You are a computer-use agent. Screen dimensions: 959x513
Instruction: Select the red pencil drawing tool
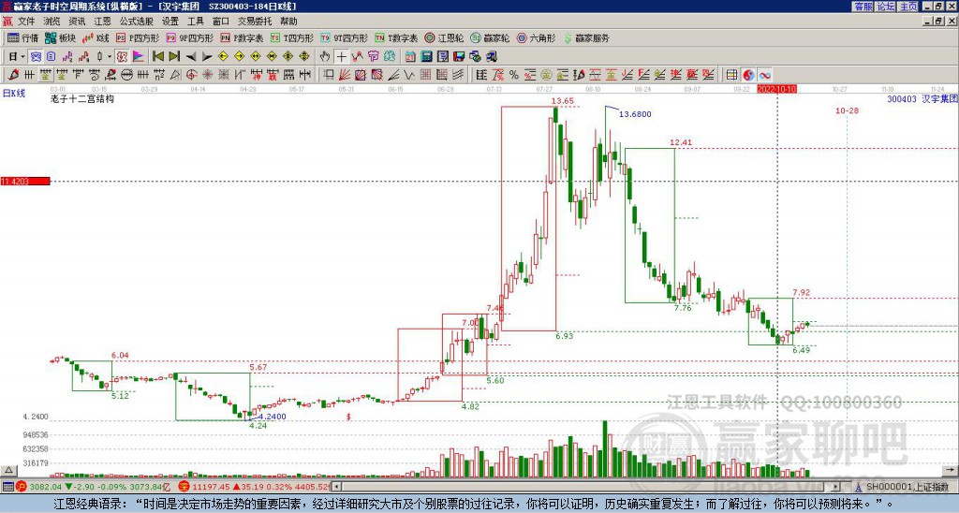click(x=13, y=75)
